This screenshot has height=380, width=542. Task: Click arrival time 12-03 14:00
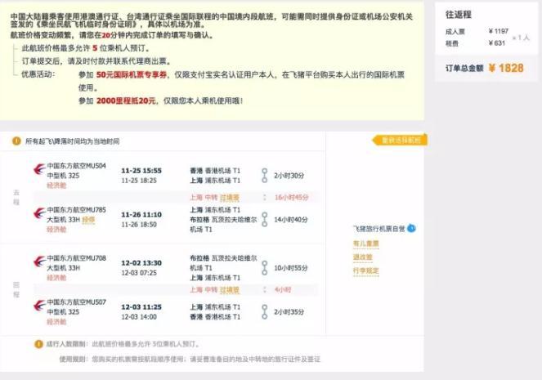[139, 317]
